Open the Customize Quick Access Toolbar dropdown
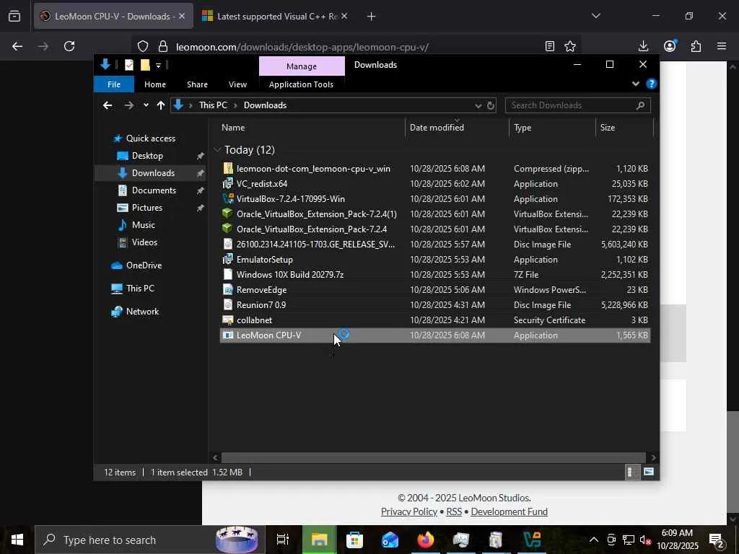 click(x=158, y=66)
